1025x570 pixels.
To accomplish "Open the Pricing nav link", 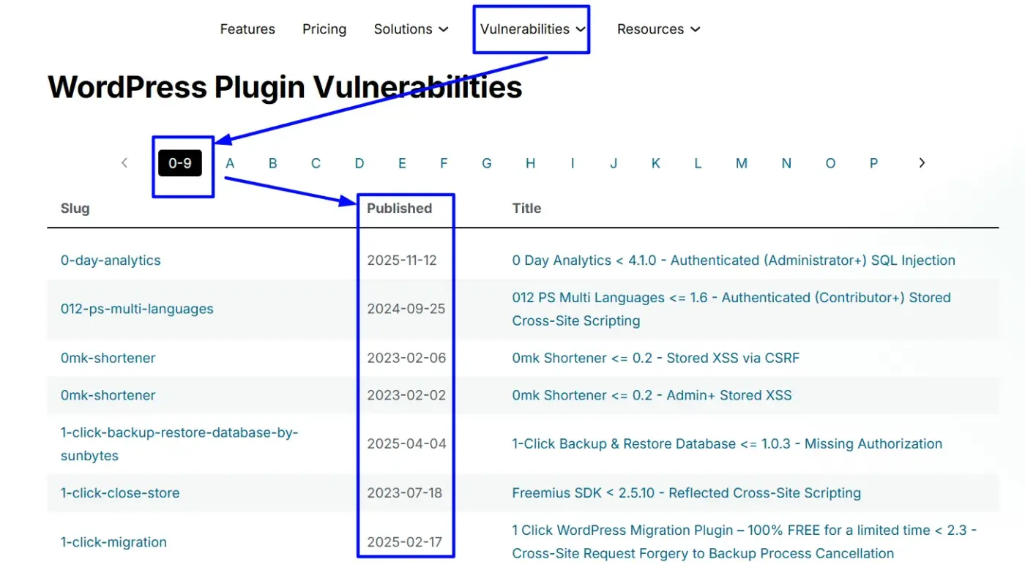I will (324, 29).
